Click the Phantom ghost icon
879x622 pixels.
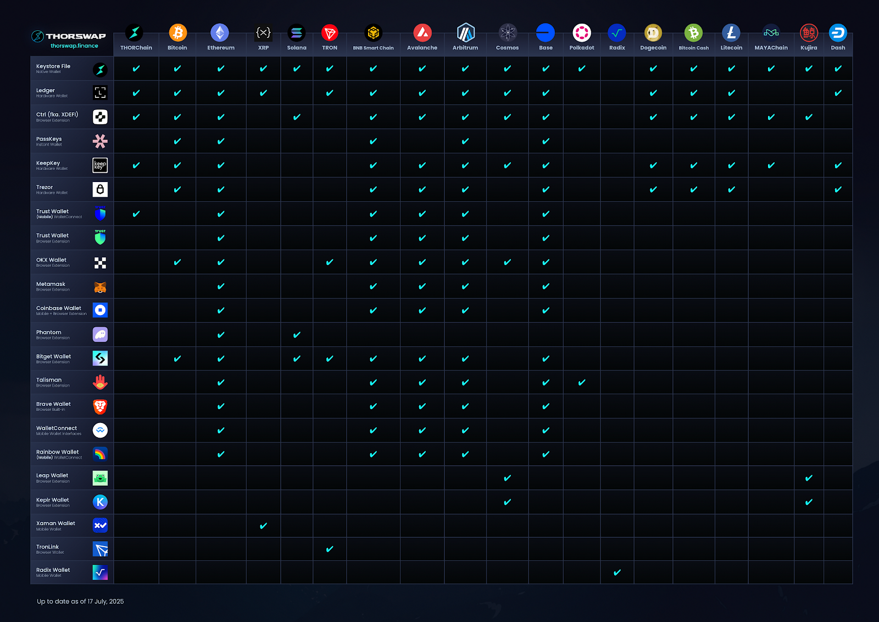[x=100, y=334]
